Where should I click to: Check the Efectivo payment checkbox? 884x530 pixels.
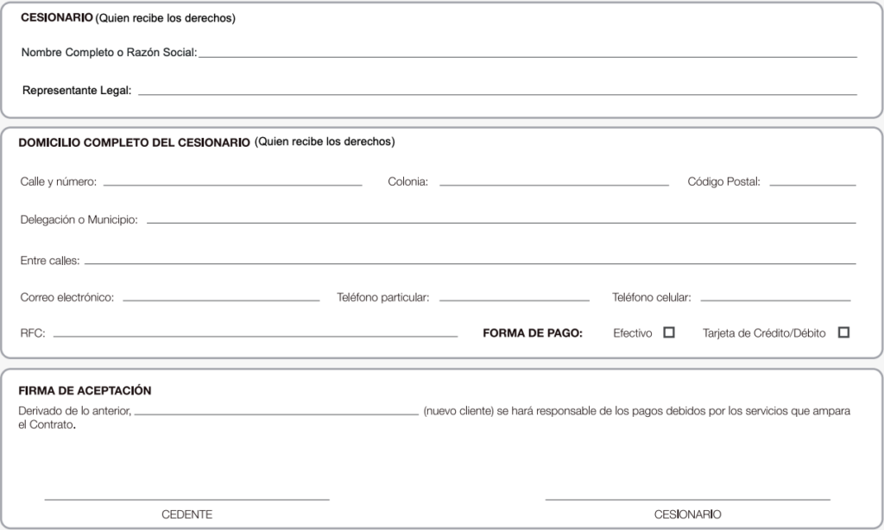[x=669, y=332]
